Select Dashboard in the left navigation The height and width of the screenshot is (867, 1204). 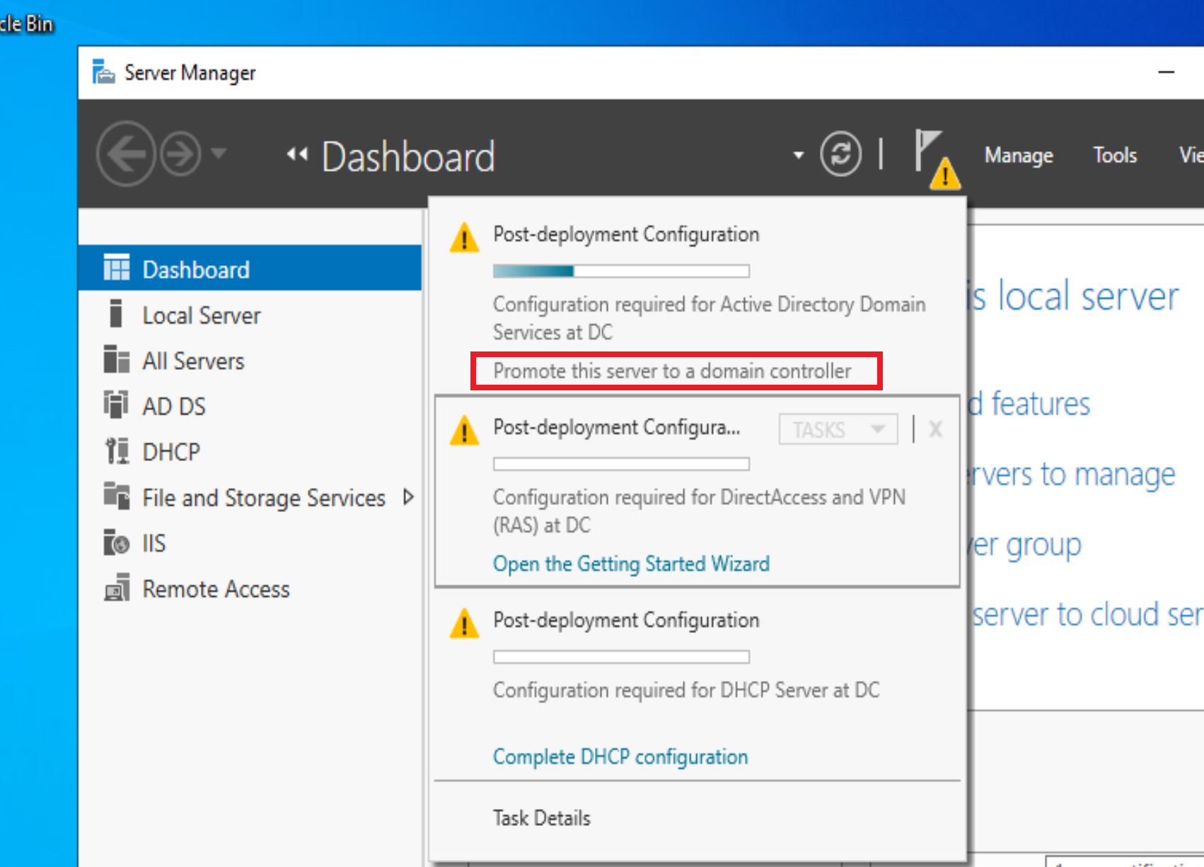(250, 269)
